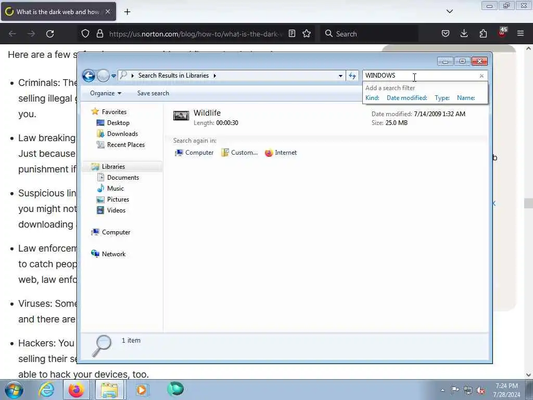Open Windows Media Player from taskbar

click(142, 390)
